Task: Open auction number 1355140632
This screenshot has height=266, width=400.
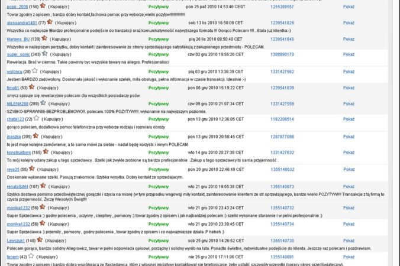Action: (x=282, y=170)
